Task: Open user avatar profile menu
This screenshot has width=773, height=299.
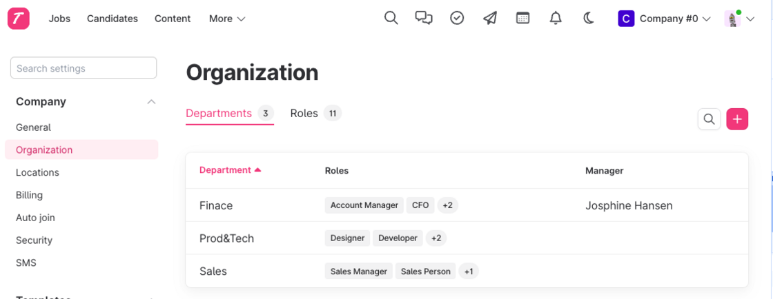Action: 738,19
